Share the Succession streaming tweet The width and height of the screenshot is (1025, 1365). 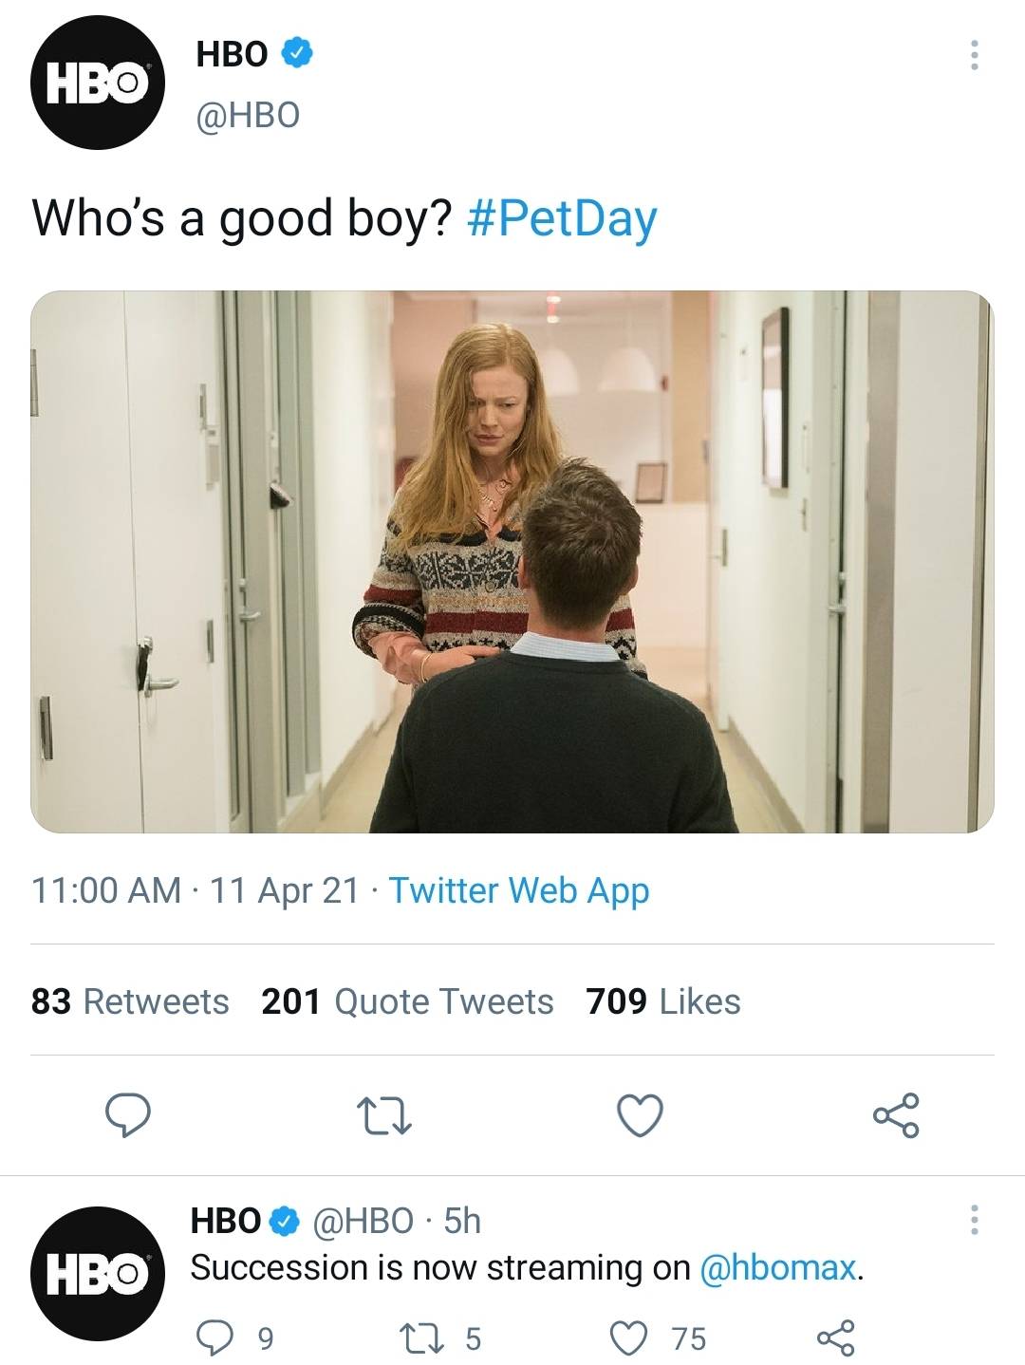(838, 1337)
